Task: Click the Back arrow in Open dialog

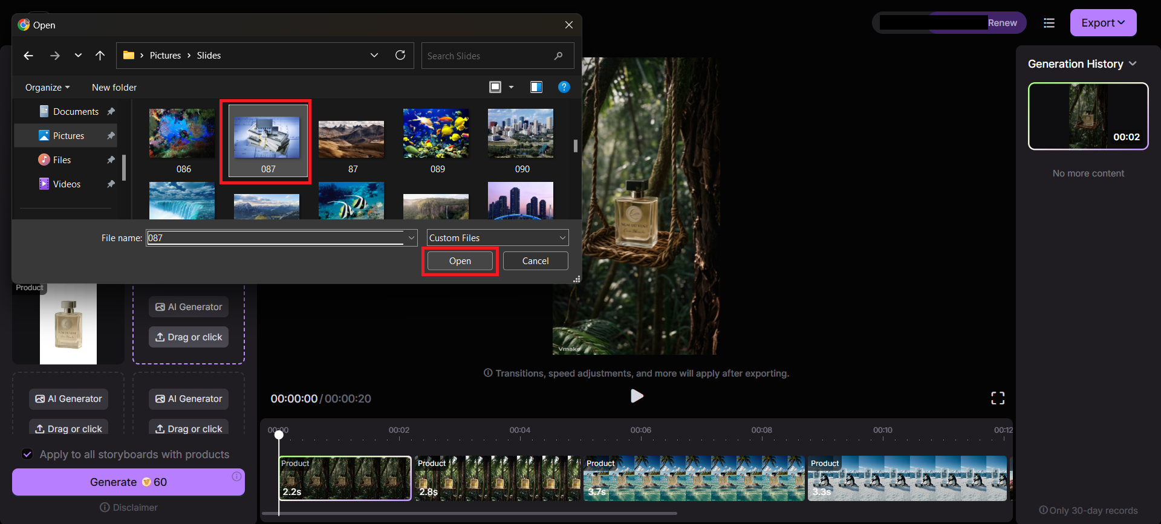Action: 28,56
